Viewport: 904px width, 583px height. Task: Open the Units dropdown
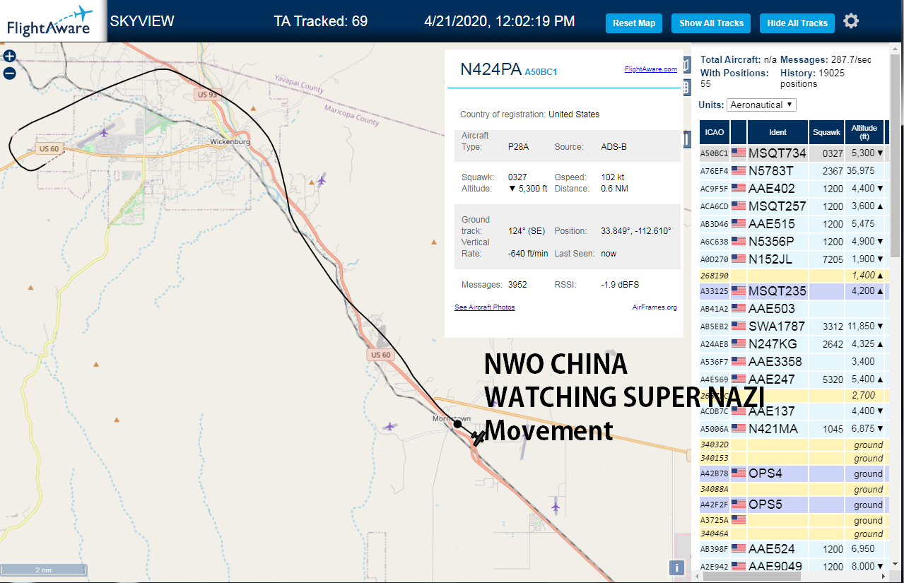[762, 105]
